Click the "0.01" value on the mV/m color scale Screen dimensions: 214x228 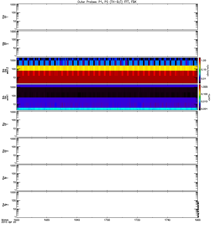point(203,79)
